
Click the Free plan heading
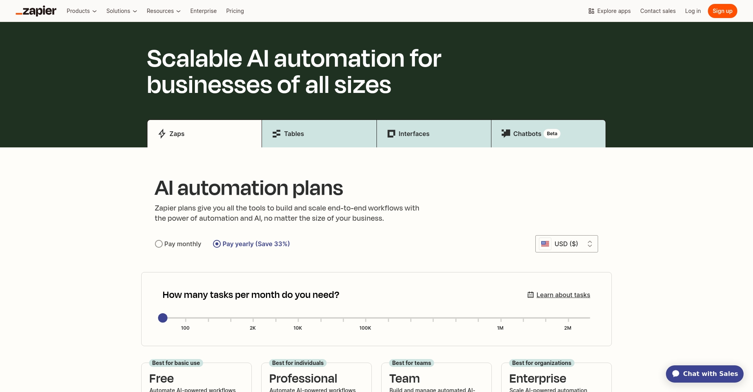click(x=162, y=379)
